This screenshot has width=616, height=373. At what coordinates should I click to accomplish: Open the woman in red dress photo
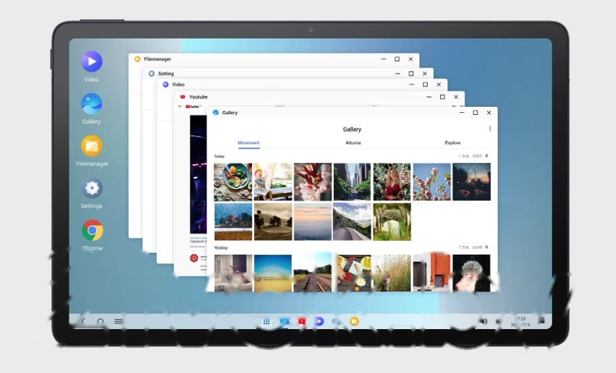click(x=392, y=182)
